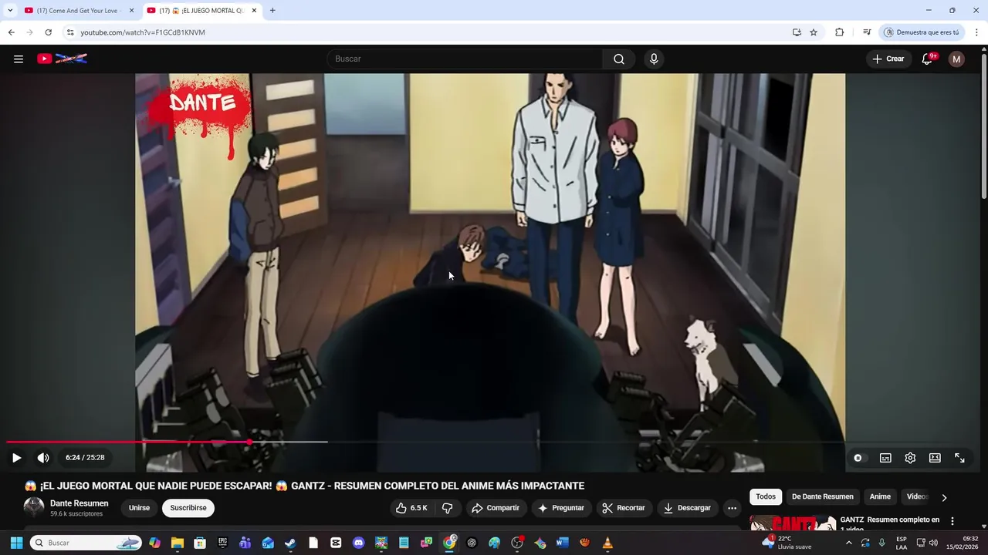
Task: Open the Chrome extensions puzzle icon
Action: point(840,32)
